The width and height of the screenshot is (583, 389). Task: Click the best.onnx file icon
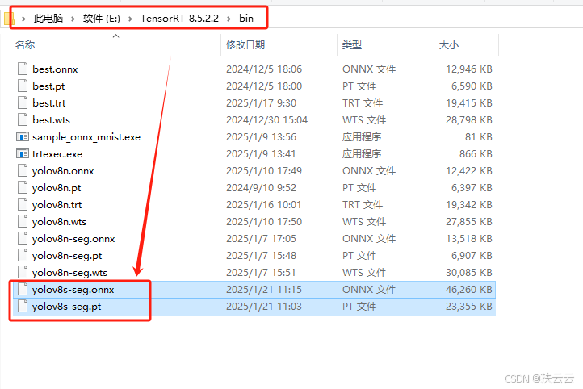click(x=23, y=69)
